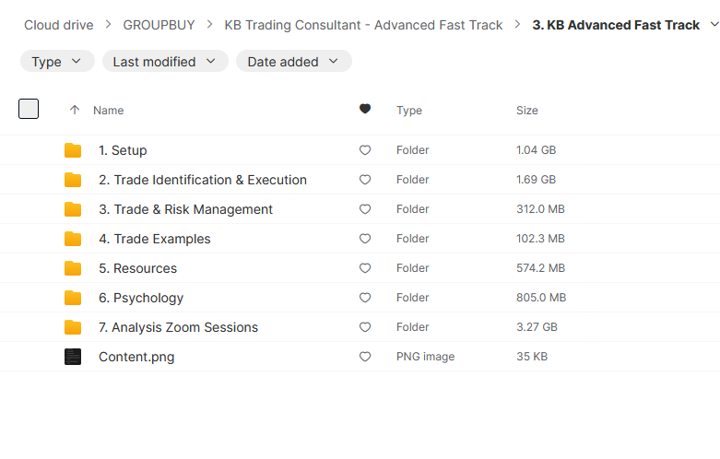Expand the Last modified filter

164,62
